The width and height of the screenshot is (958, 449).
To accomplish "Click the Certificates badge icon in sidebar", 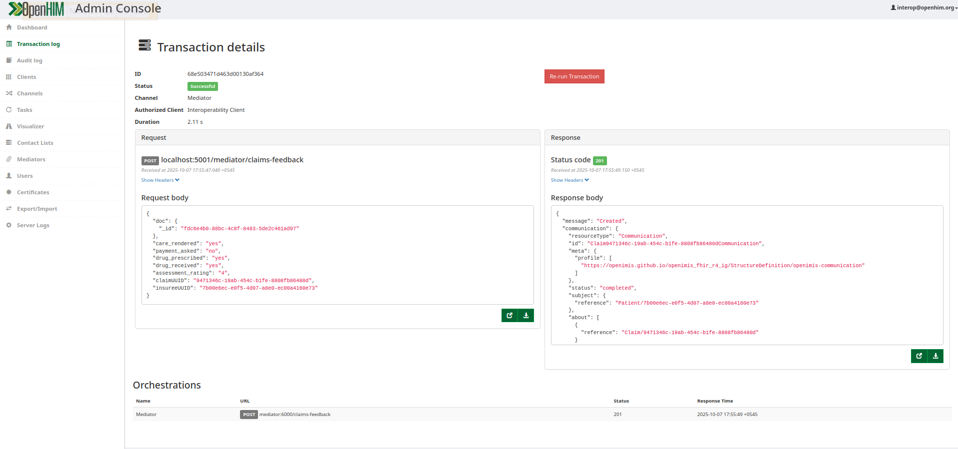I will [x=9, y=192].
